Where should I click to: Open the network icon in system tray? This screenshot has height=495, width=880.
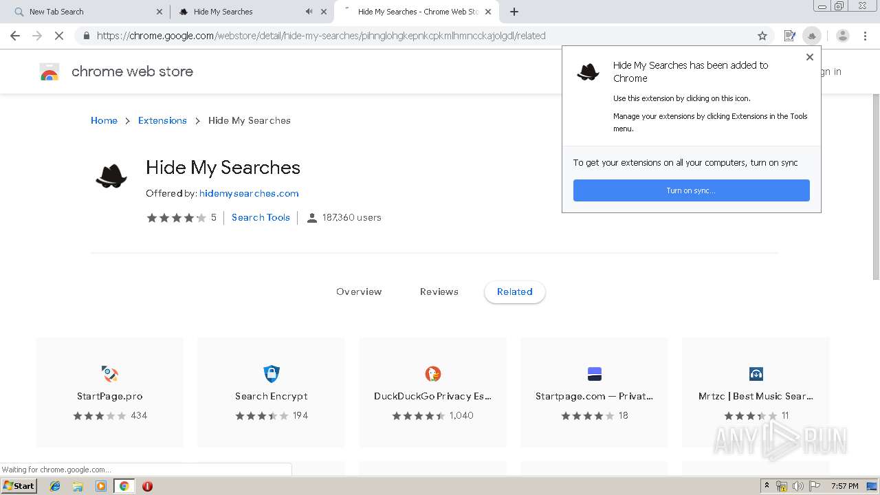pos(782,486)
